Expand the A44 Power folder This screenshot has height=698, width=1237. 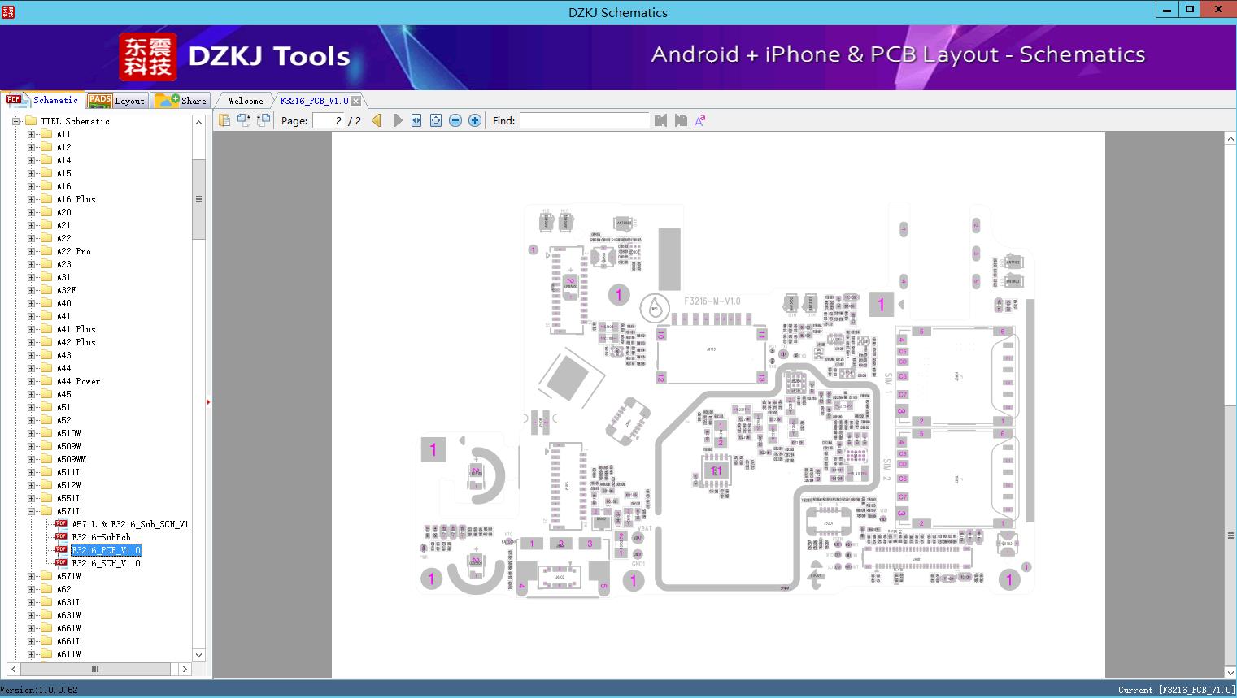(x=31, y=381)
